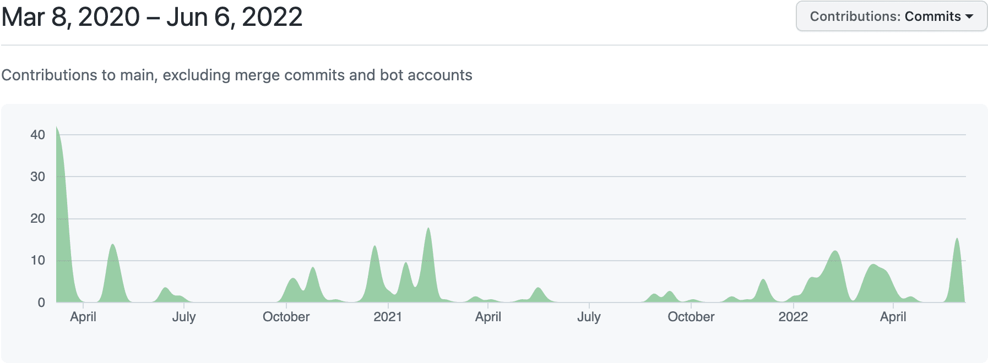The width and height of the screenshot is (988, 363).
Task: Click the 2021 x-axis label
Action: point(388,317)
